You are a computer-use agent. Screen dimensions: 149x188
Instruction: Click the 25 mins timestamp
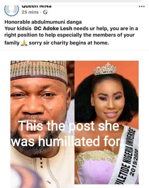(x=30, y=12)
